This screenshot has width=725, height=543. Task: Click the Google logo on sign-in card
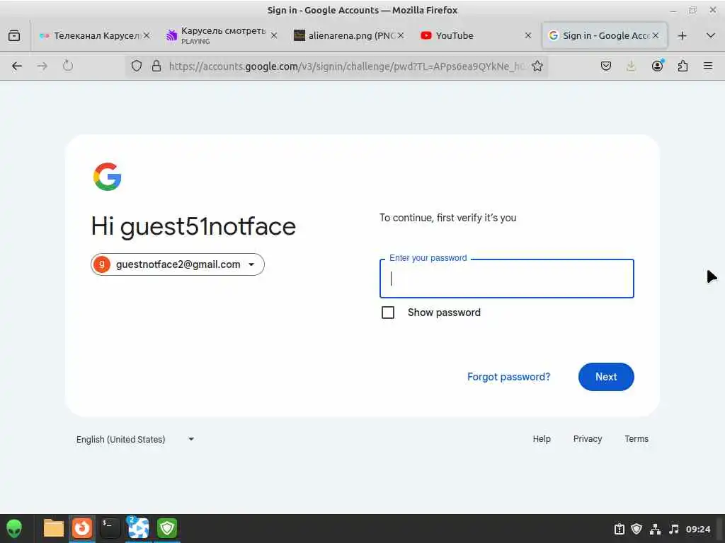pyautogui.click(x=108, y=176)
